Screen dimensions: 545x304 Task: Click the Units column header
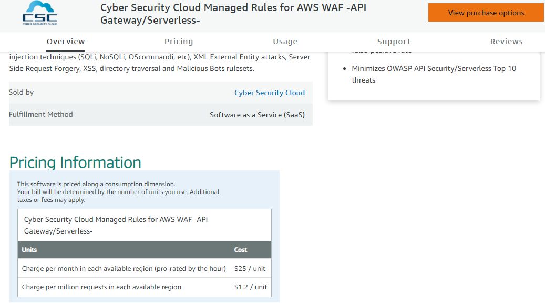[x=29, y=250]
